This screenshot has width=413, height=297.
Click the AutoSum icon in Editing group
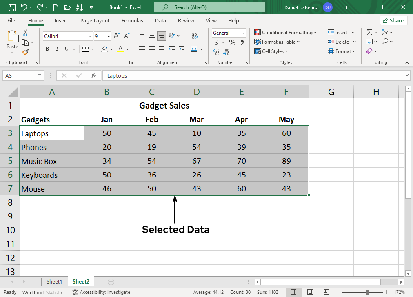coord(371,32)
